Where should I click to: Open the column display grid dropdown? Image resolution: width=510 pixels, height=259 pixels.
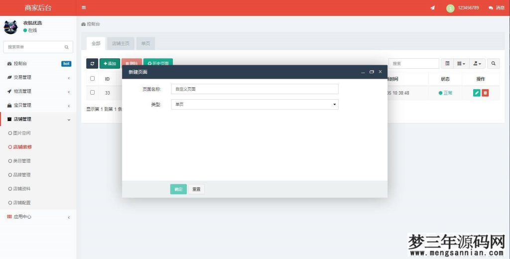pyautogui.click(x=461, y=64)
